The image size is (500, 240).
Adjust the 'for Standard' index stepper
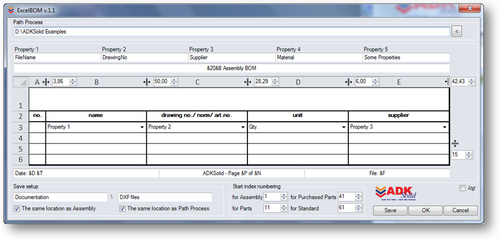pyautogui.click(x=359, y=208)
